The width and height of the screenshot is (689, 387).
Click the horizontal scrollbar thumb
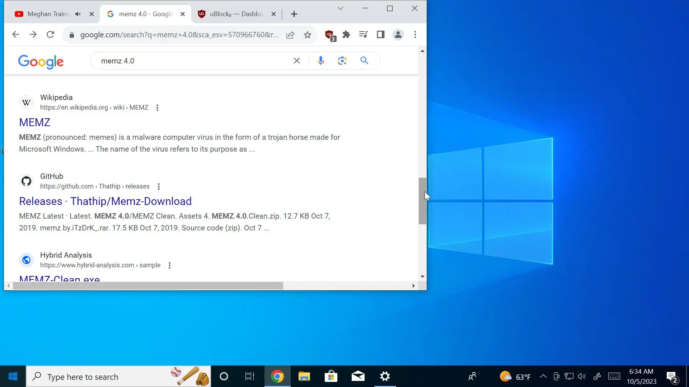(x=148, y=286)
